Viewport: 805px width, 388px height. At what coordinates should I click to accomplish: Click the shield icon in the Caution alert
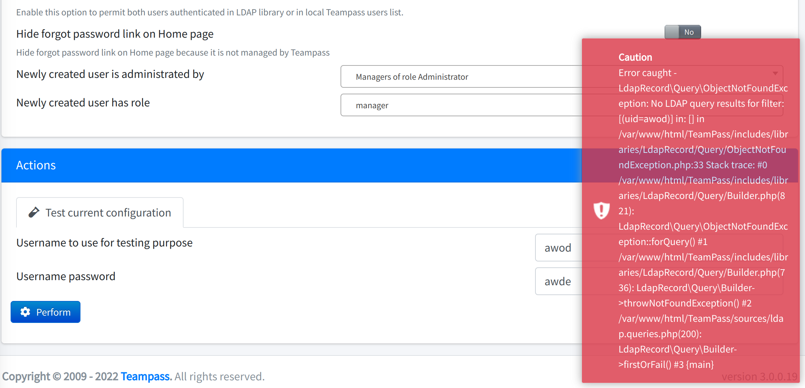[x=601, y=210]
